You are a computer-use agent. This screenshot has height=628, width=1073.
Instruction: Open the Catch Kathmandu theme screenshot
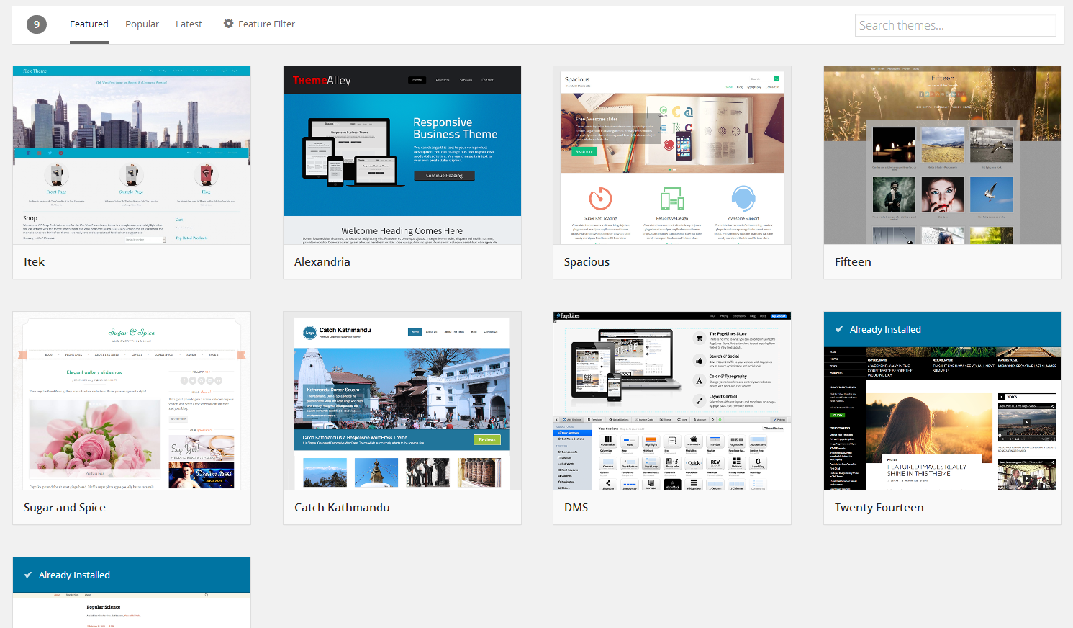tap(402, 401)
